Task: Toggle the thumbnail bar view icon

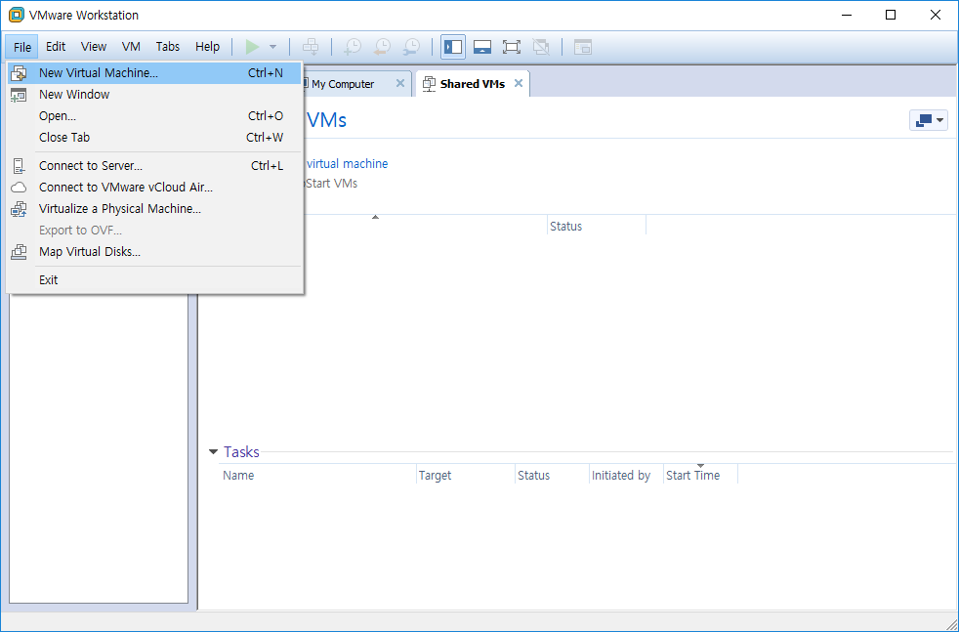Action: click(x=482, y=47)
